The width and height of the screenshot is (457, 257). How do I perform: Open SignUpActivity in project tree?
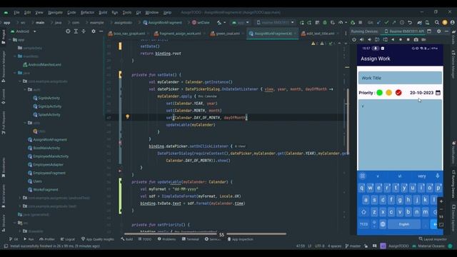tap(47, 106)
